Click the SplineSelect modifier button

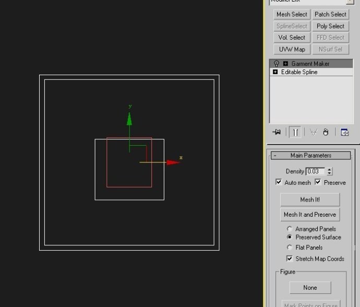pyautogui.click(x=292, y=26)
